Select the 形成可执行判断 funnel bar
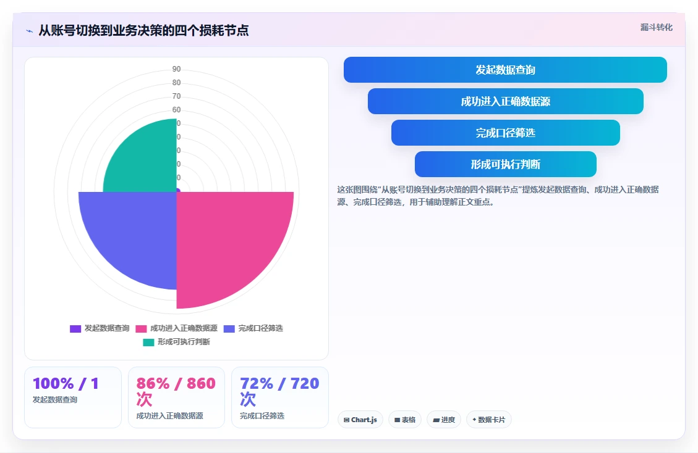The width and height of the screenshot is (698, 453). [505, 164]
